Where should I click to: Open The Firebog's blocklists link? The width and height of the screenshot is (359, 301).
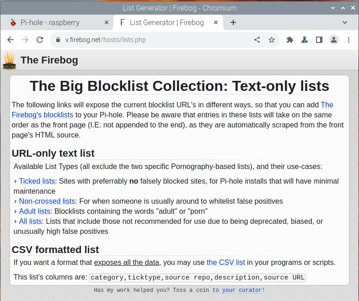click(x=43, y=115)
